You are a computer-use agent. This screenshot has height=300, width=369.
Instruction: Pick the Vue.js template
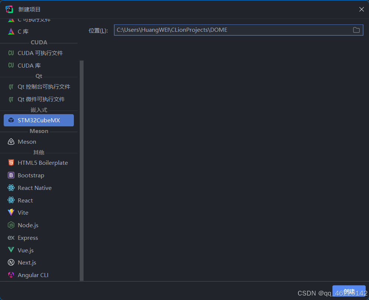pyautogui.click(x=39, y=250)
